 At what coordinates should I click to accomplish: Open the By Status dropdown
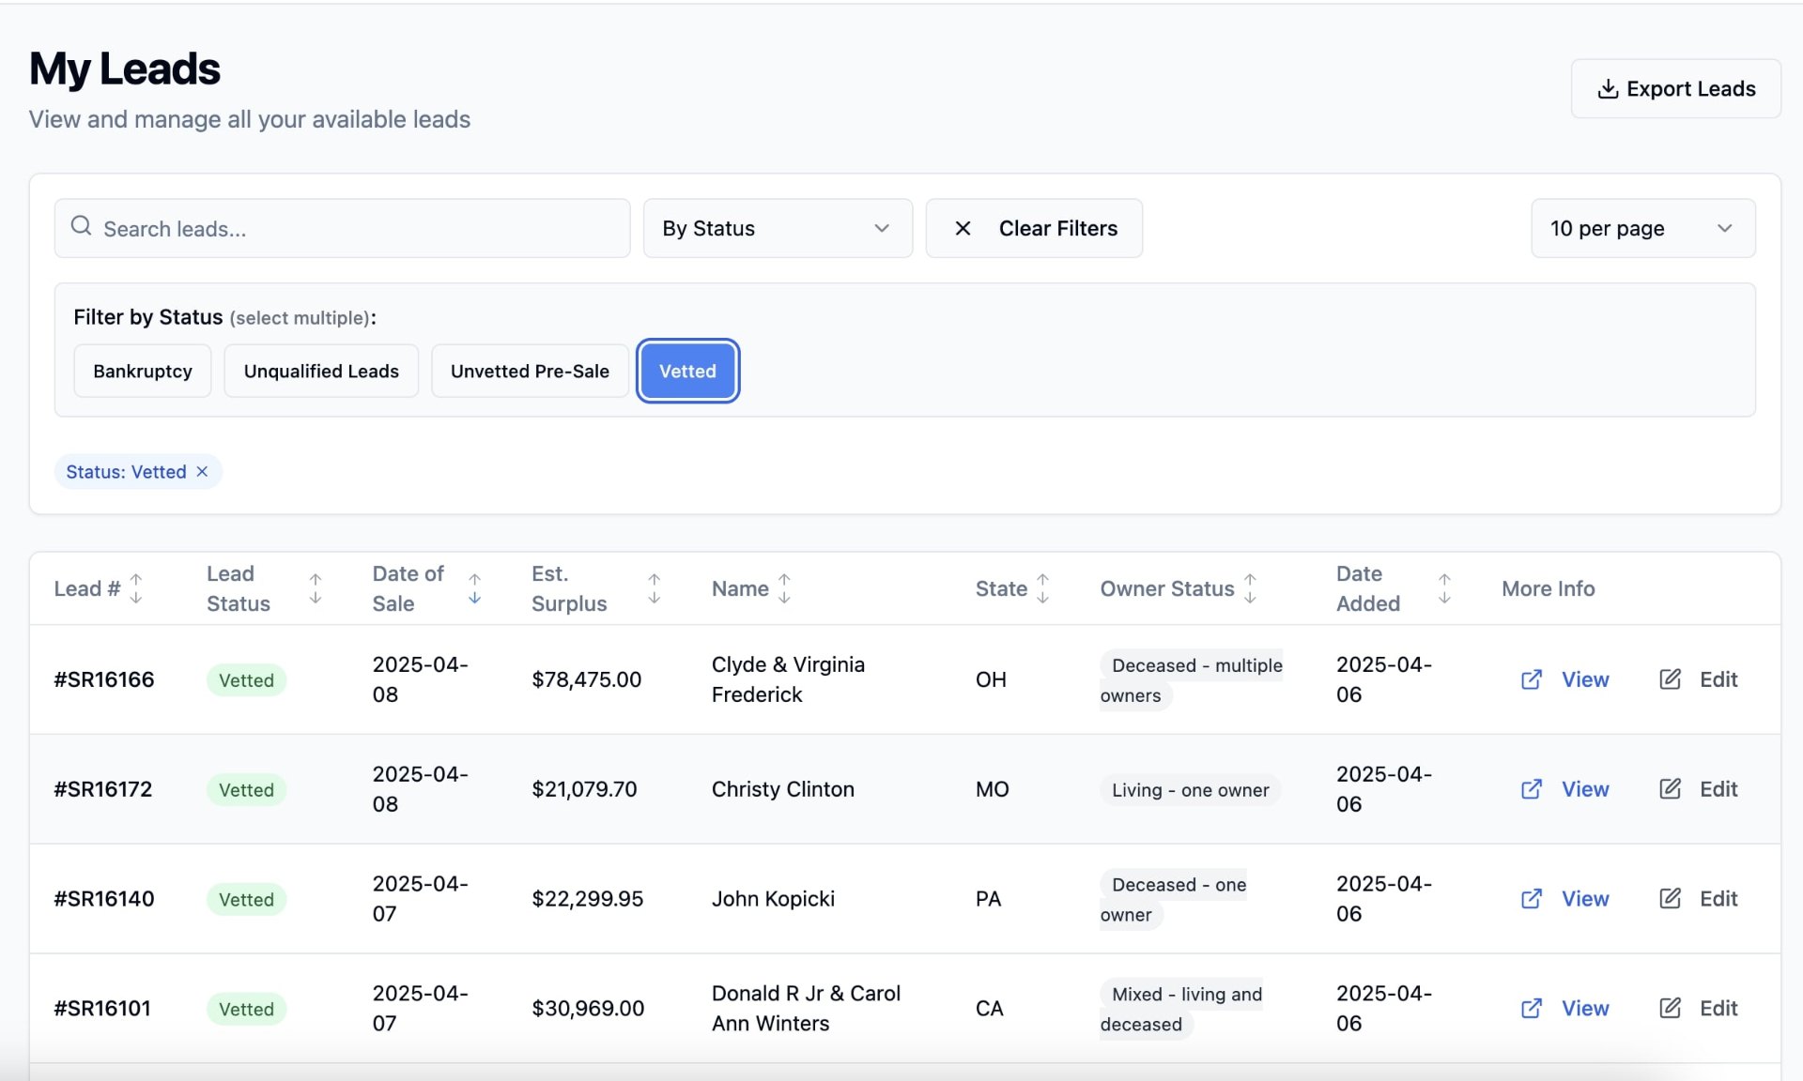777,228
